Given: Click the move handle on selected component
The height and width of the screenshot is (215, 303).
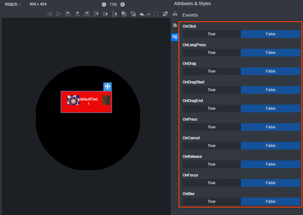Looking at the screenshot, I should (108, 86).
